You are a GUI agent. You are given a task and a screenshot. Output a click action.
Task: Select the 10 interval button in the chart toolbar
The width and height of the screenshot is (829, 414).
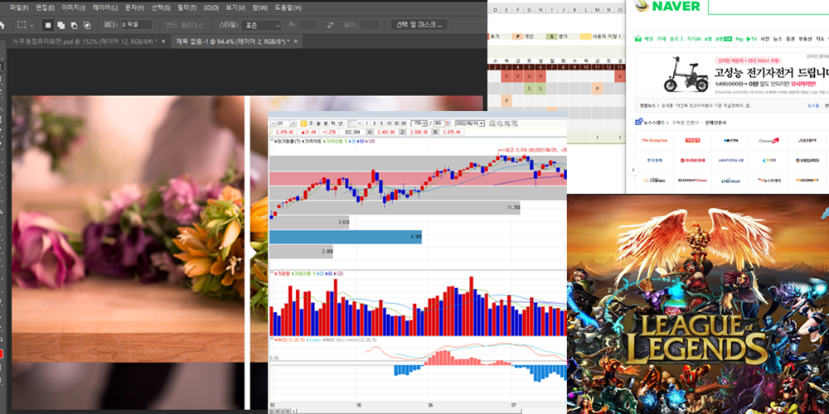pos(389,123)
